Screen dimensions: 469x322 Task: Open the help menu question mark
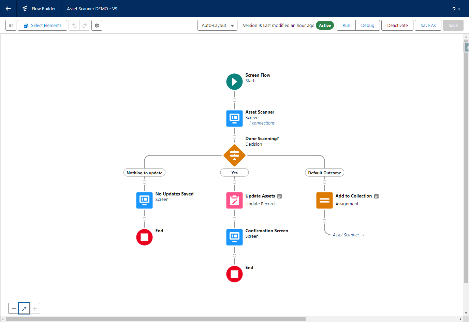[456, 9]
